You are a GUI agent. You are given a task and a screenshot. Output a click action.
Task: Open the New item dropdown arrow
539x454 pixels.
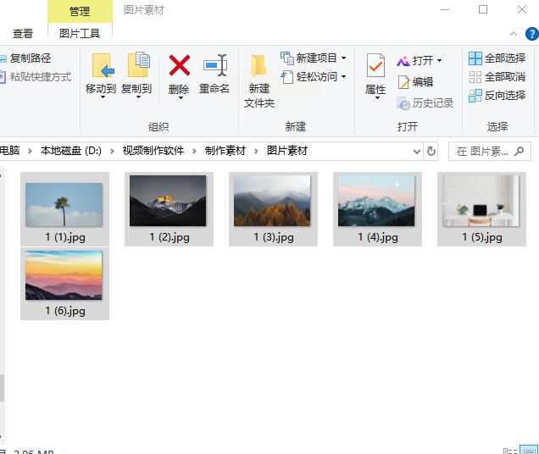(343, 58)
